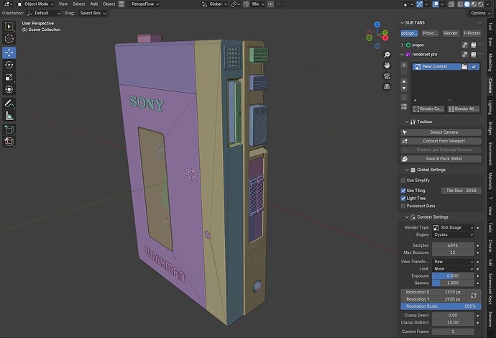Open the Engine Cycles dropdown
496x338 pixels.
(x=454, y=235)
